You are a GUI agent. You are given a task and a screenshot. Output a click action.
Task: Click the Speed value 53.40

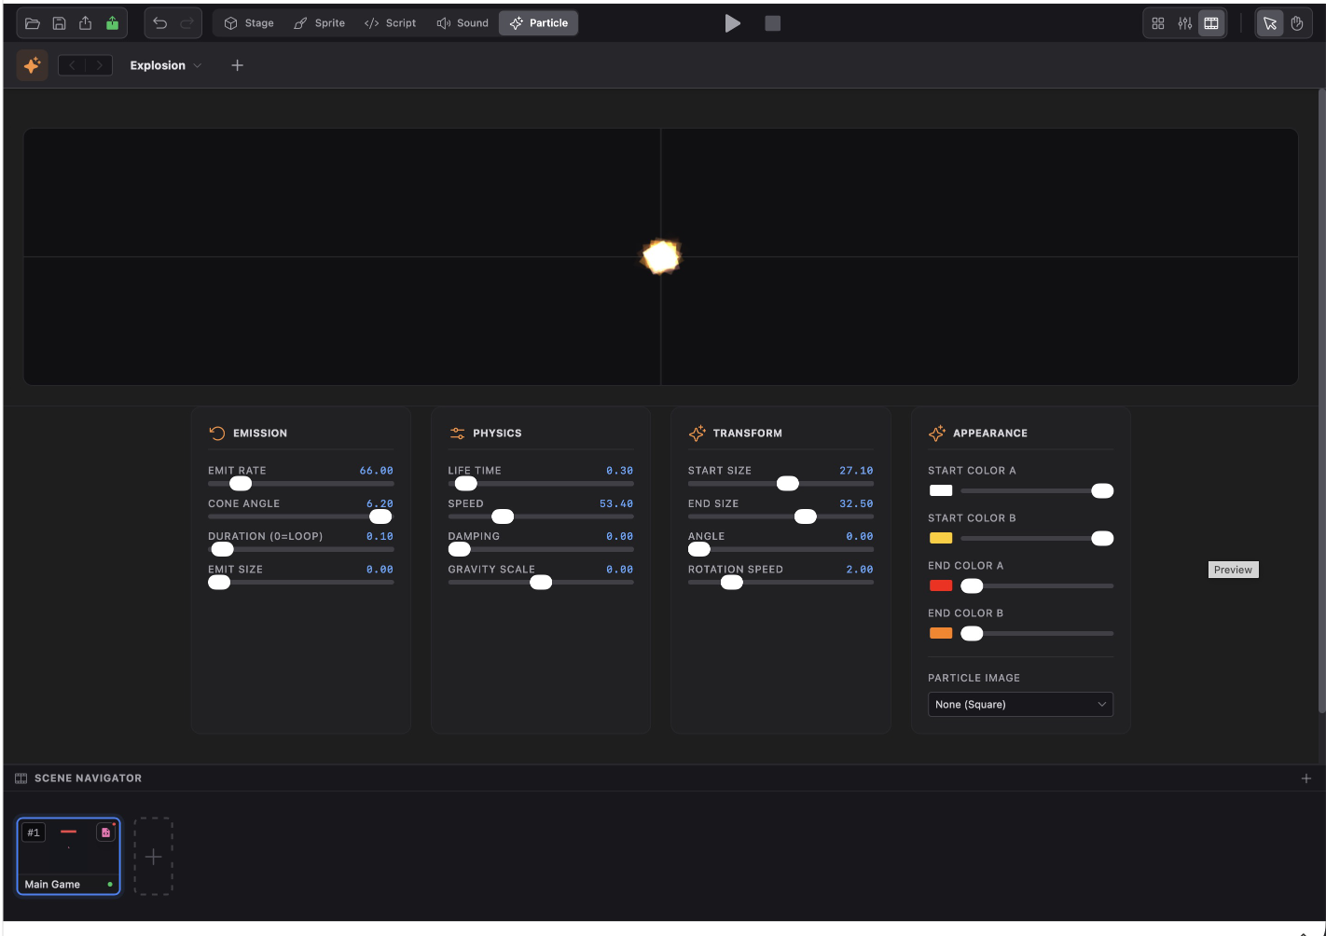coord(616,503)
